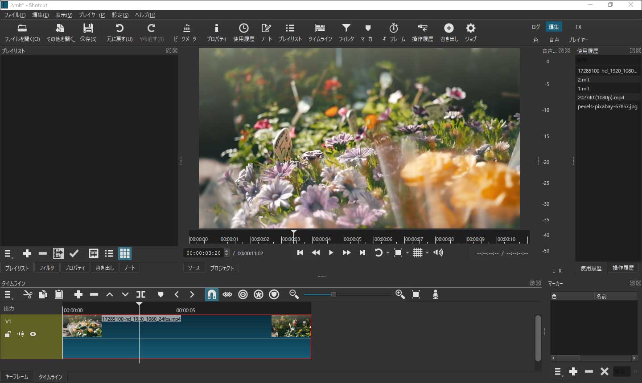Open 編集 menu
Image resolution: width=642 pixels, height=383 pixels.
40,15
